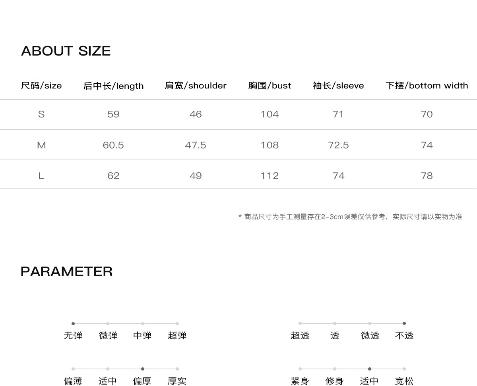Click the L size row label
The height and width of the screenshot is (386, 477).
click(41, 176)
